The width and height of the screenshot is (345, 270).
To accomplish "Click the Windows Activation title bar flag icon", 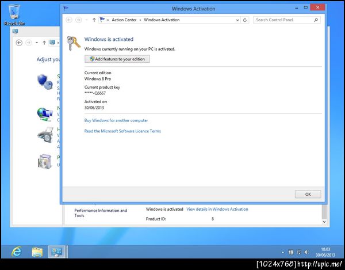I will coord(66,9).
